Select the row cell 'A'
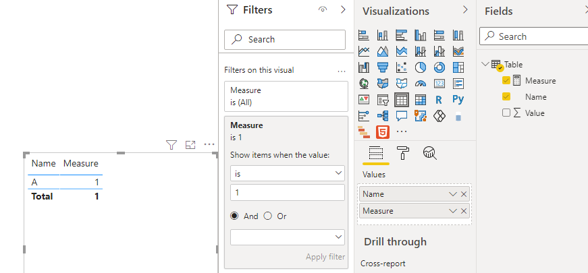 (x=34, y=183)
